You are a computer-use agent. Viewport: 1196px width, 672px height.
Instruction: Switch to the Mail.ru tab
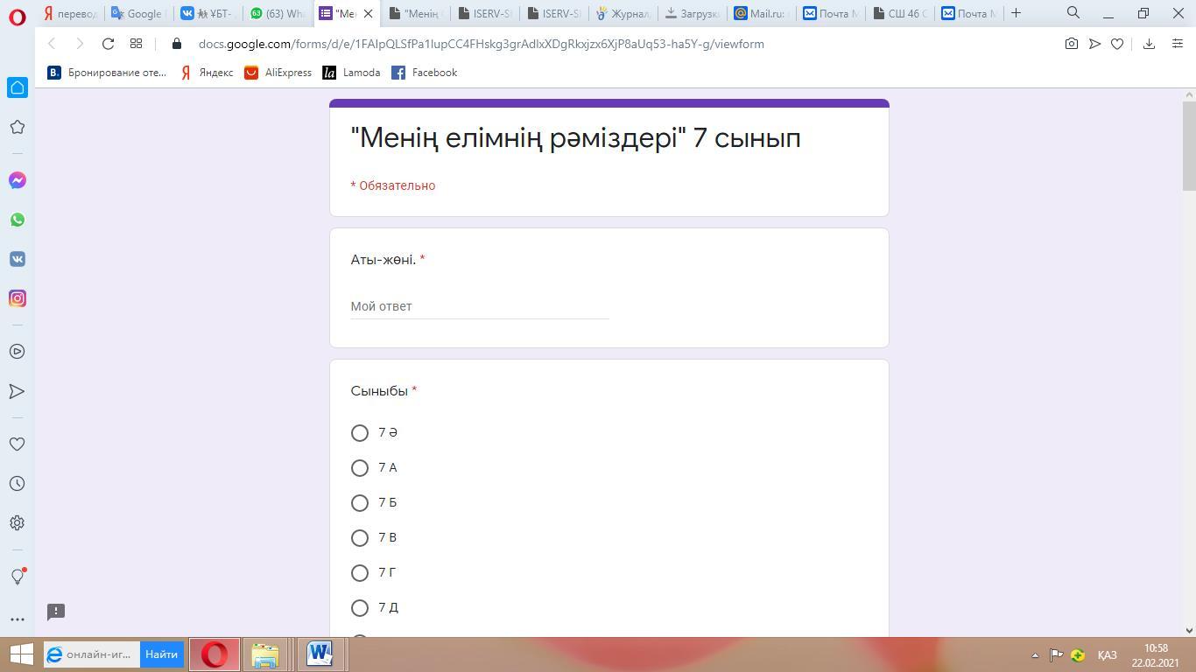click(760, 13)
